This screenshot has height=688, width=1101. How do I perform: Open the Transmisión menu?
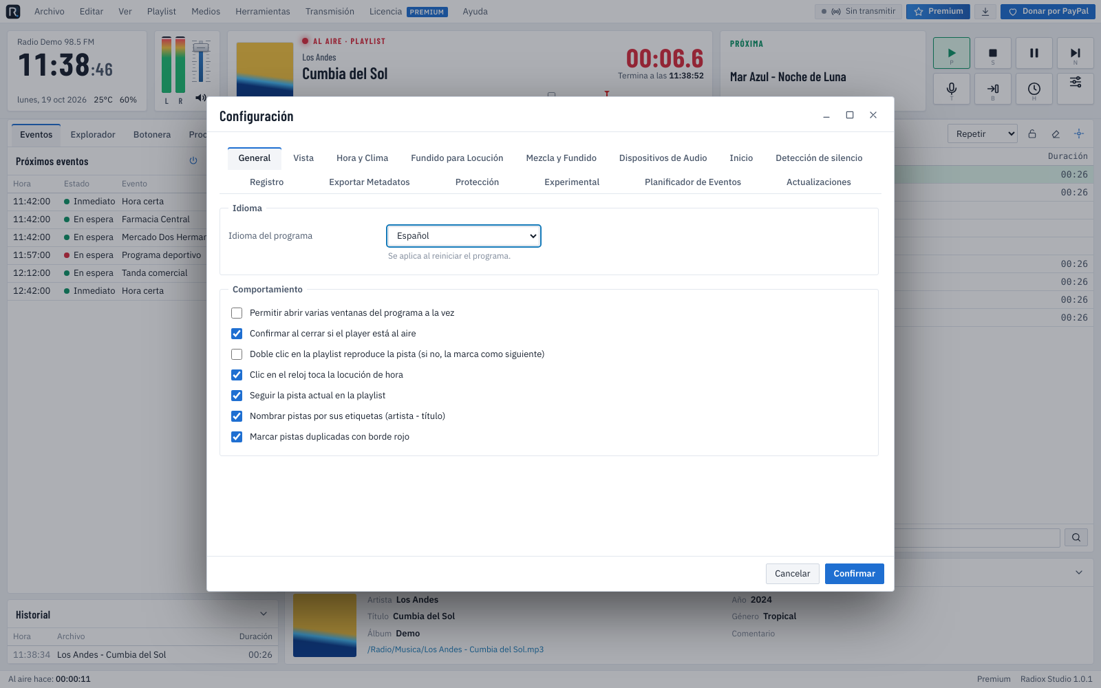(330, 12)
